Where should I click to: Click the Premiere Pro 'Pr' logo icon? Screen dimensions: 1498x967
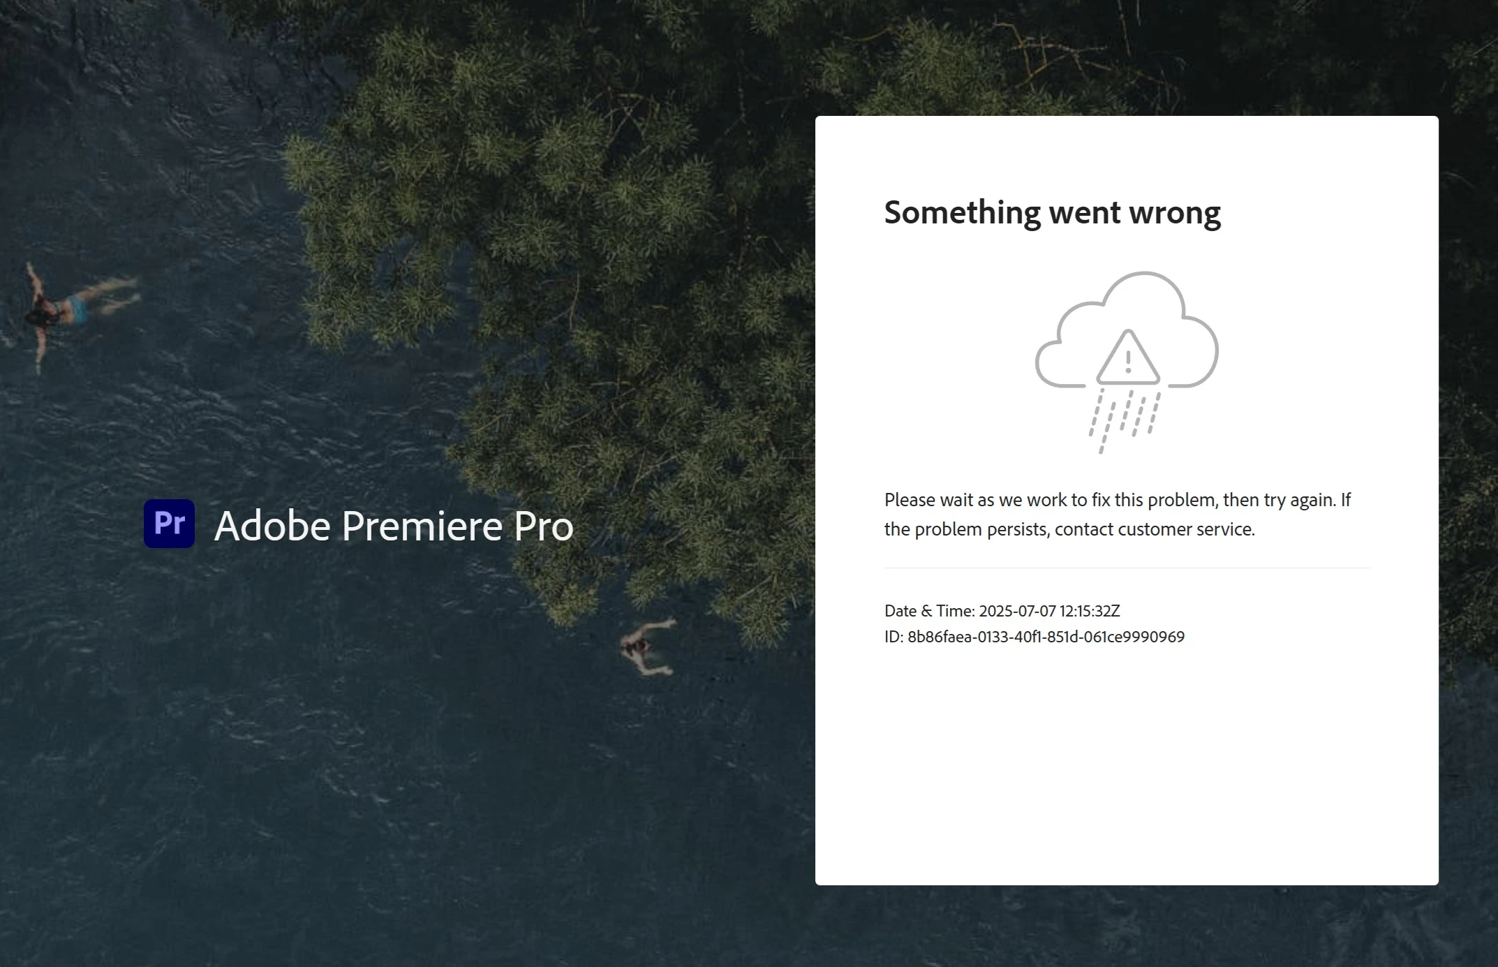[169, 524]
